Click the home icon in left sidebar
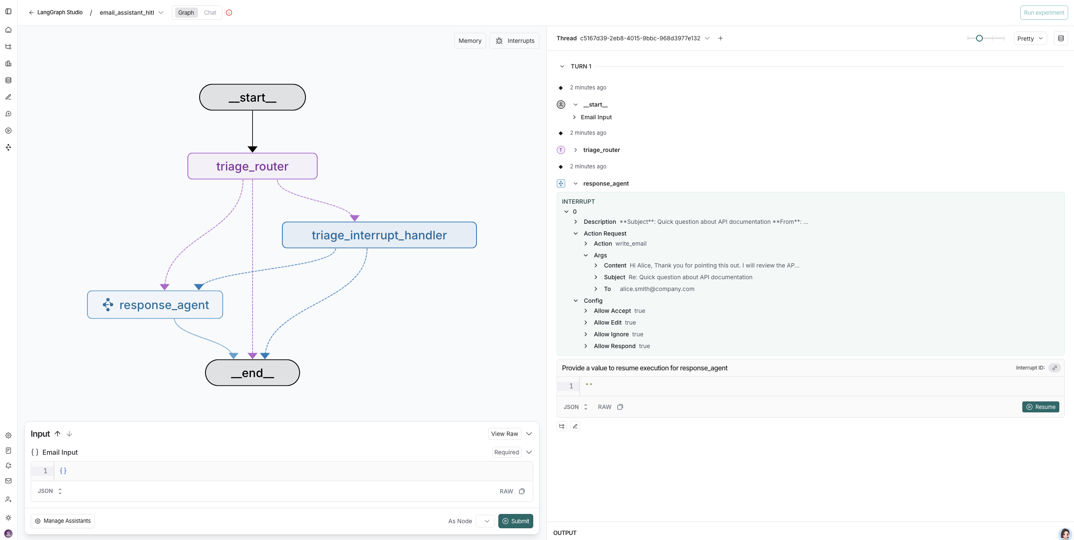Screen dimensions: 1074x540 (x=8, y=30)
